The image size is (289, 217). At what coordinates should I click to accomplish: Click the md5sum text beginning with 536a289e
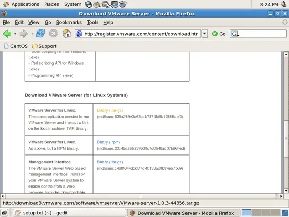tap(140, 117)
